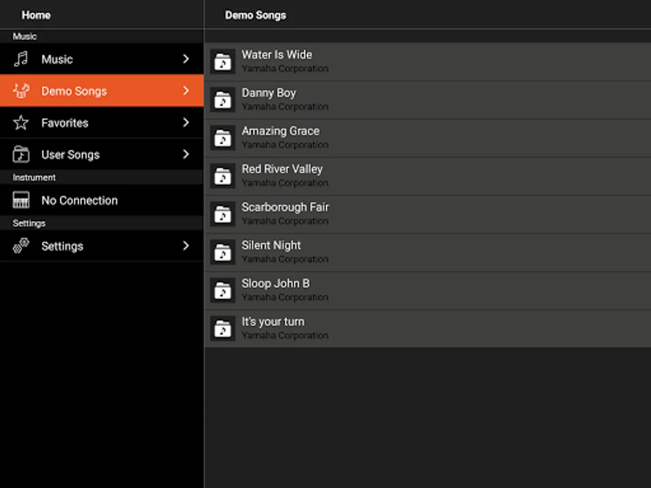This screenshot has width=651, height=488.
Task: Open the No Connection instrument entry
Action: tap(102, 200)
